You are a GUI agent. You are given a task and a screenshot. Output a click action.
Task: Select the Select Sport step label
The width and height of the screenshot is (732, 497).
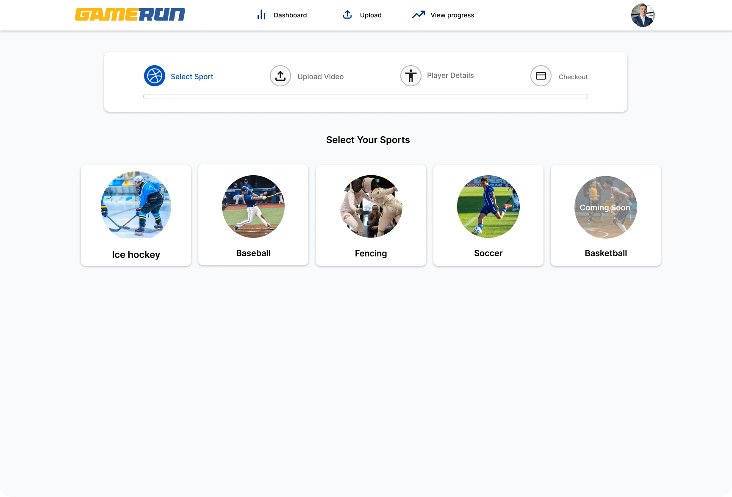point(192,77)
